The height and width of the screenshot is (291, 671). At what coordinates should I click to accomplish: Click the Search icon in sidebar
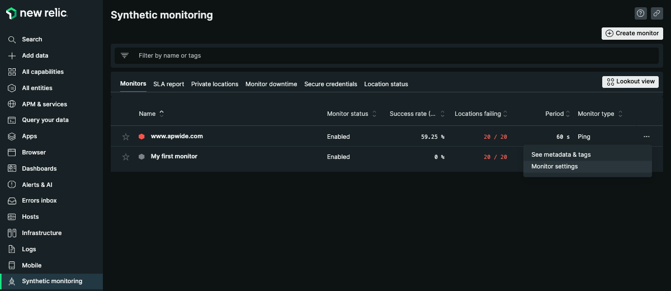(12, 40)
